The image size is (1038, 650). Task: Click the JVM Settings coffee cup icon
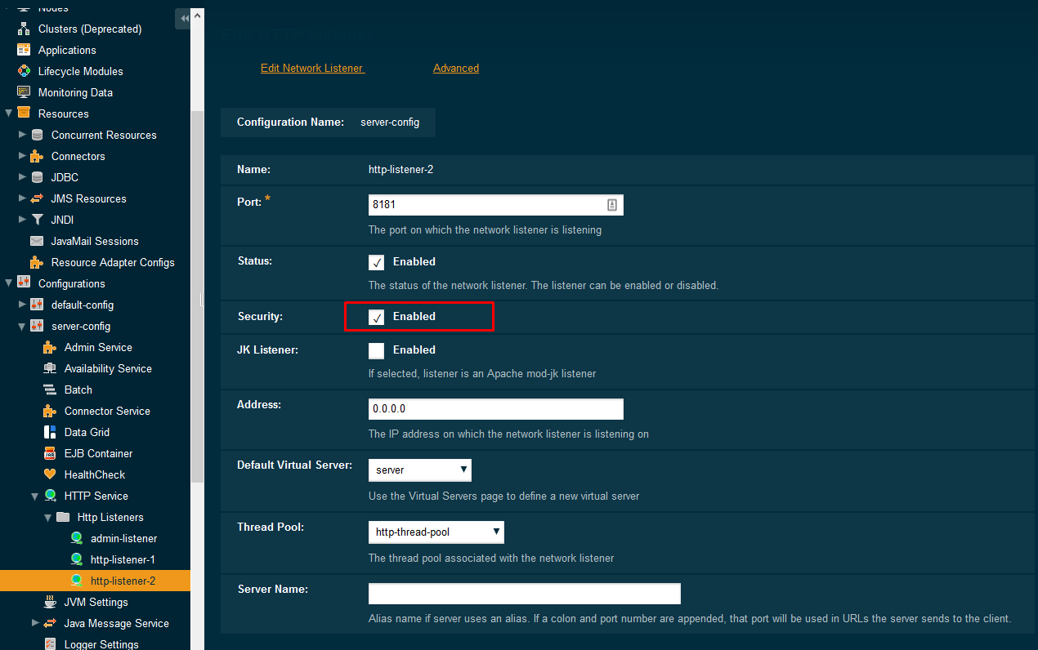click(x=50, y=602)
